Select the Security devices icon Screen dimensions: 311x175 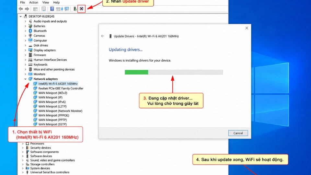click(27, 148)
